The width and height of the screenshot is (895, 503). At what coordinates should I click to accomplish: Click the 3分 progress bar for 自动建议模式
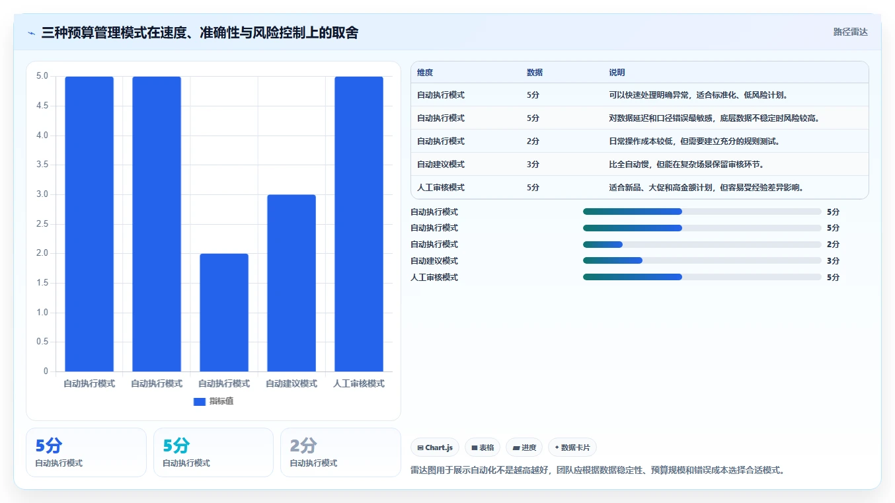pos(702,261)
